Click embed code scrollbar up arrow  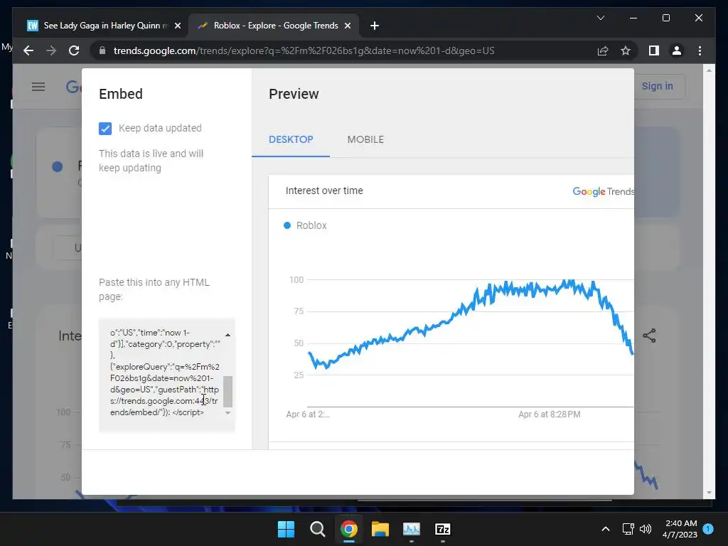(x=227, y=334)
